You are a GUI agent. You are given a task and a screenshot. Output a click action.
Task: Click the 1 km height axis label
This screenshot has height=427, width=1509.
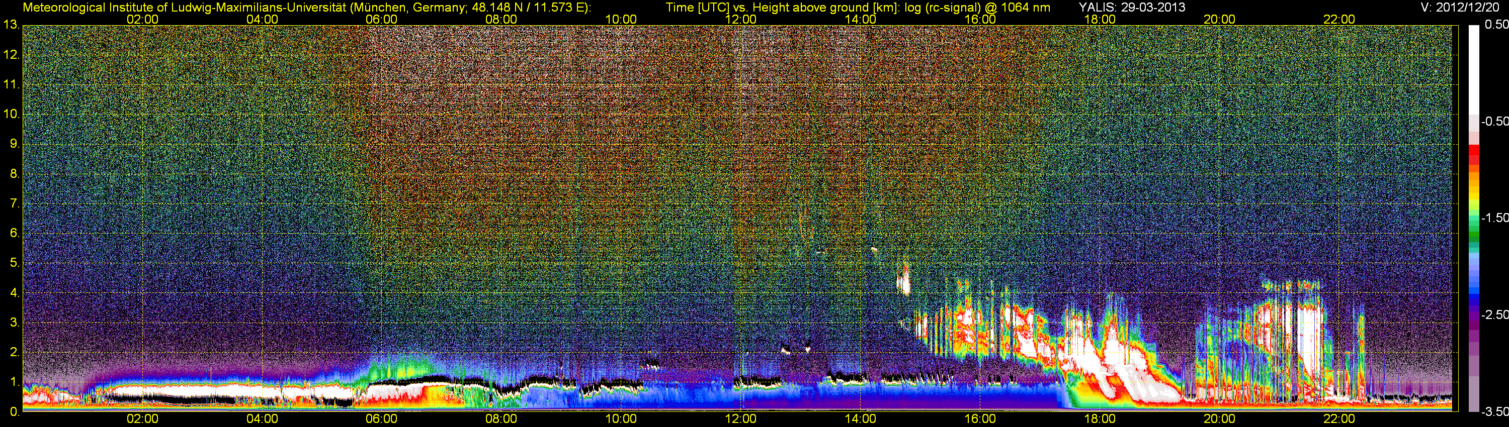coord(14,382)
